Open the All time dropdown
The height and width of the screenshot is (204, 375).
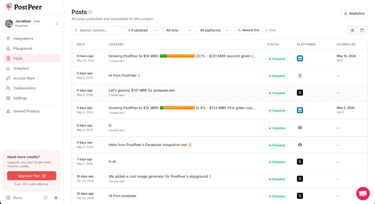[179, 30]
